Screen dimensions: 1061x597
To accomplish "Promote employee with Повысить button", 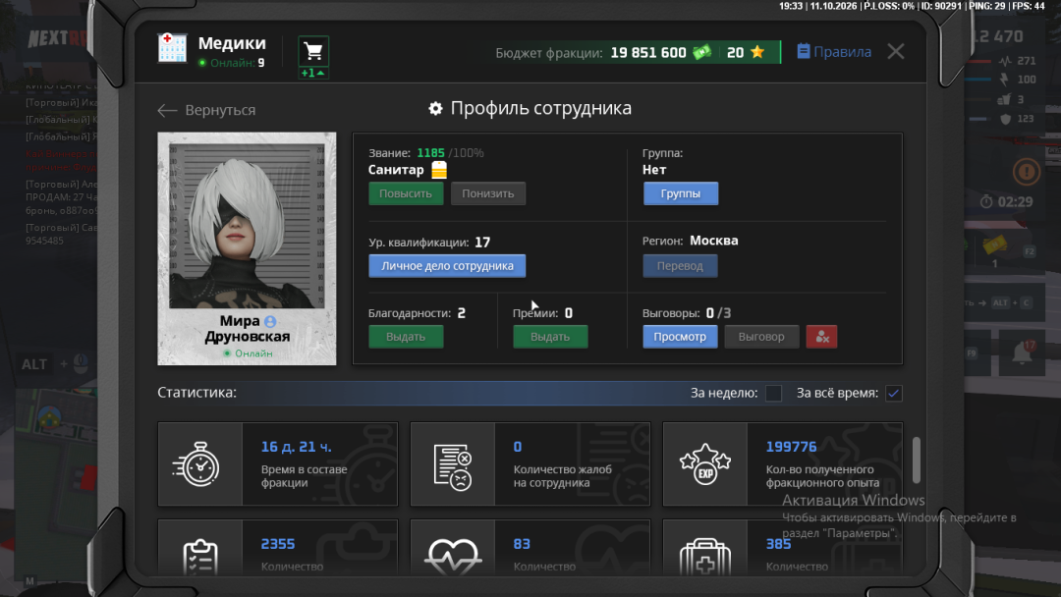I will [406, 193].
